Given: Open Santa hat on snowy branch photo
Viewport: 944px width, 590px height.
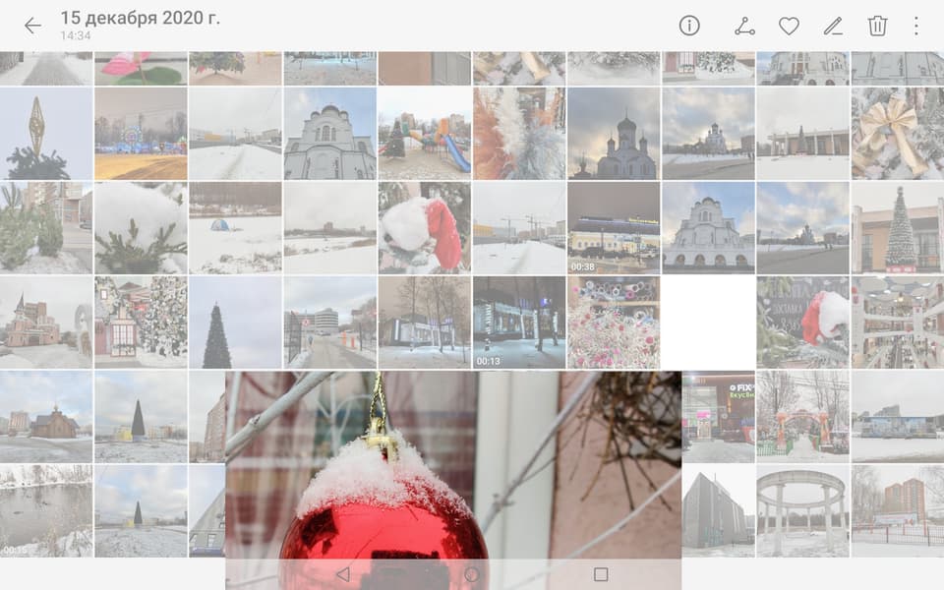Looking at the screenshot, I should (425, 228).
